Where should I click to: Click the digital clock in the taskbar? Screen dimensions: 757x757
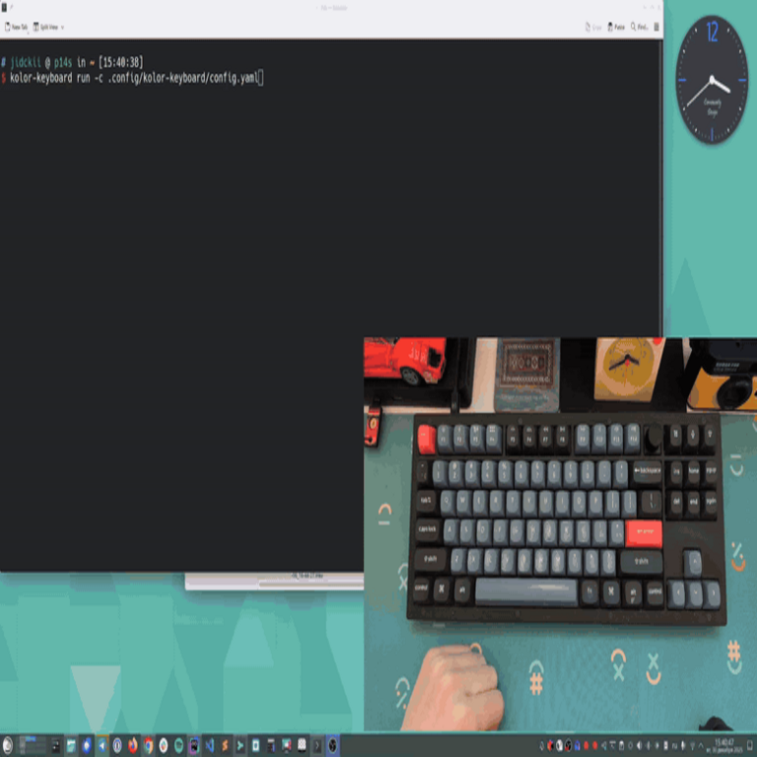pyautogui.click(x=724, y=745)
